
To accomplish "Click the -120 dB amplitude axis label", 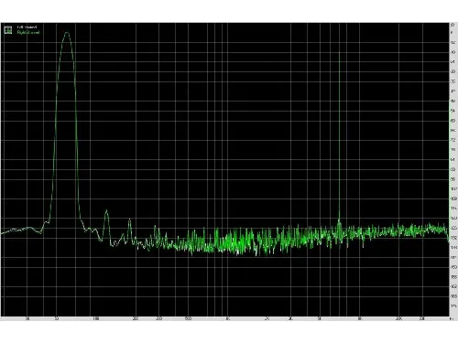I will 453,219.
